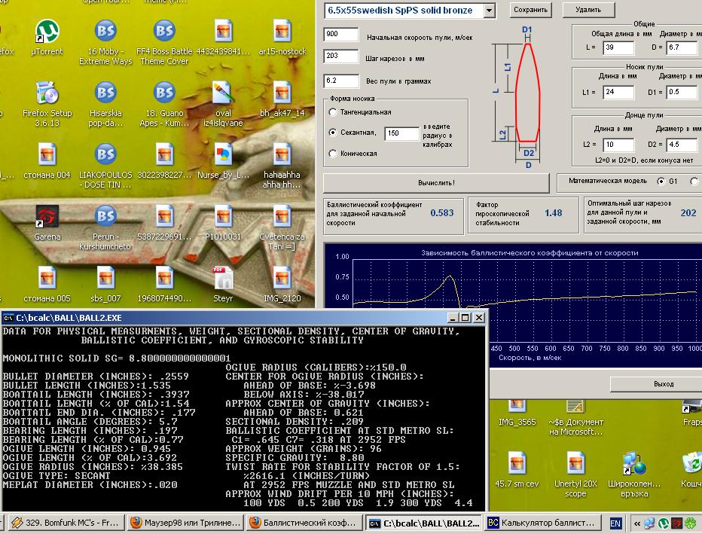The width and height of the screenshot is (702, 534).
Task: Select the Тангенциальная nose shape option
Action: click(333, 112)
